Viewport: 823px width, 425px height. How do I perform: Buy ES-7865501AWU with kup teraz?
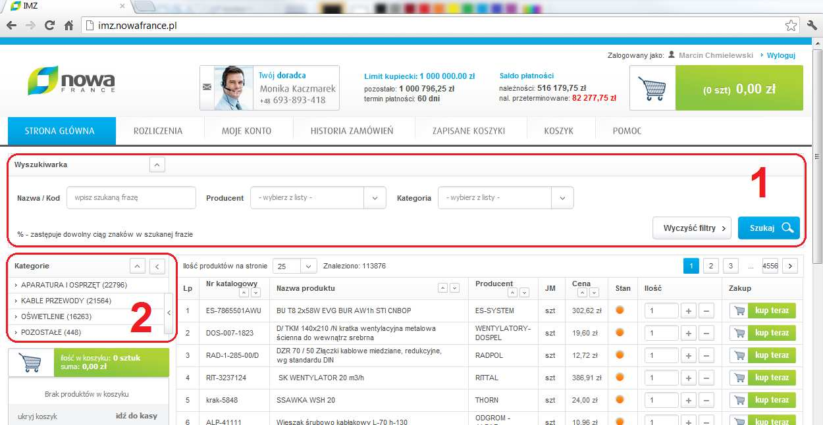tap(763, 311)
